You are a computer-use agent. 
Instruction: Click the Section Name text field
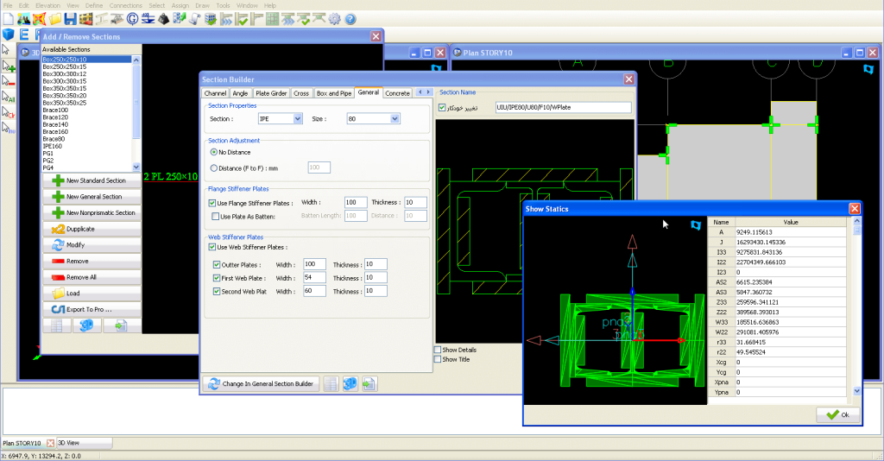tap(563, 108)
